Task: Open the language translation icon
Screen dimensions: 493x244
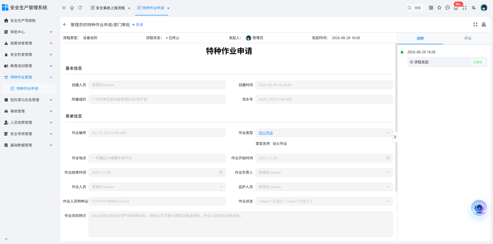Action: point(473,8)
